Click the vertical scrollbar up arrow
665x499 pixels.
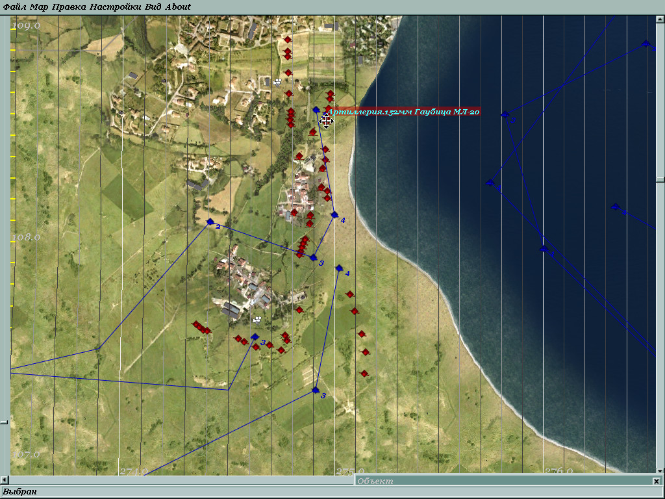[x=660, y=19]
